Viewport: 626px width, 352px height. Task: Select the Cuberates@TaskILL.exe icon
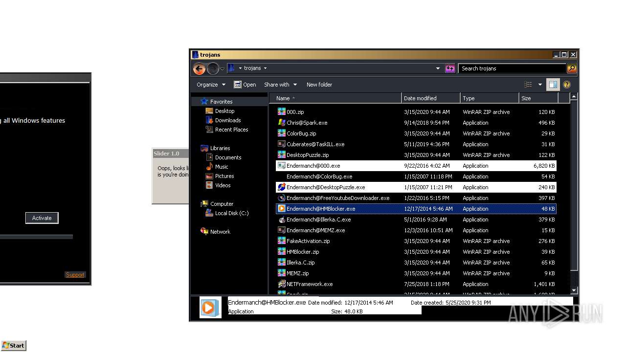[x=281, y=144]
